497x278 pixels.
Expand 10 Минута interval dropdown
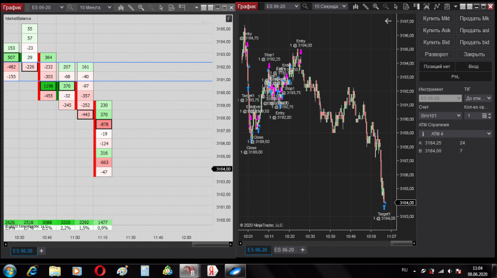tap(109, 7)
